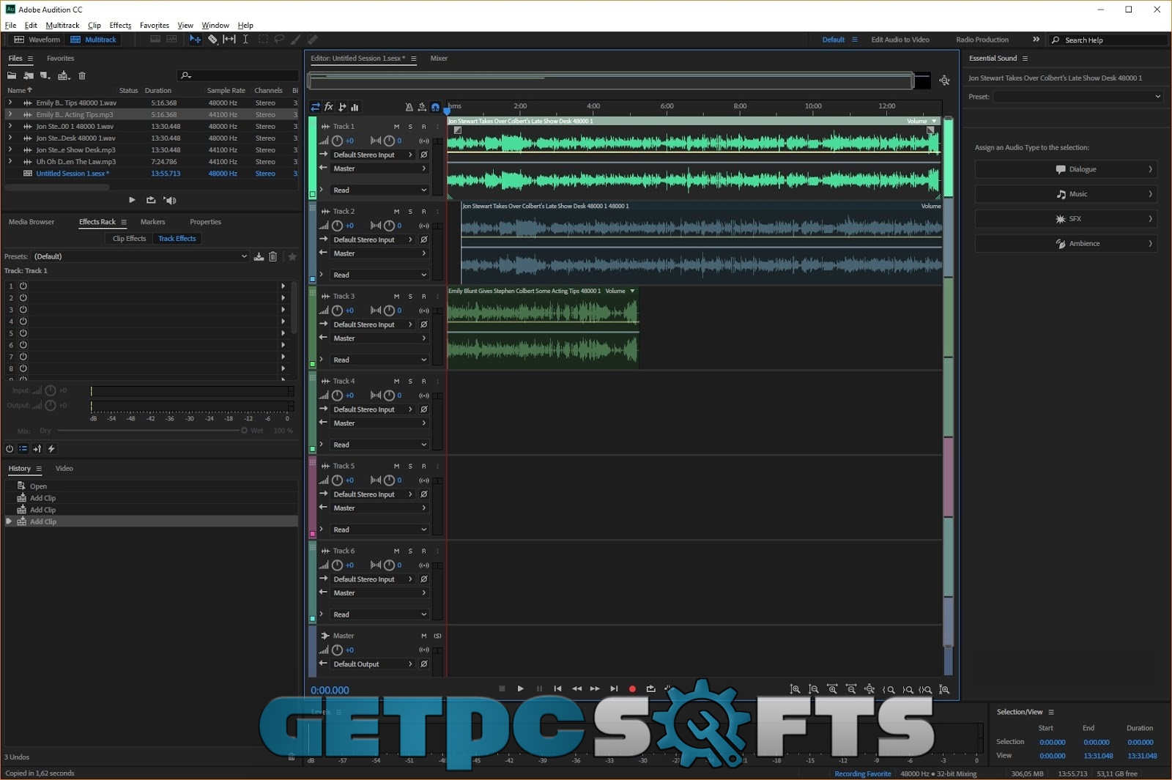Show the EQ track controls
The height and width of the screenshot is (780, 1172).
pos(355,107)
